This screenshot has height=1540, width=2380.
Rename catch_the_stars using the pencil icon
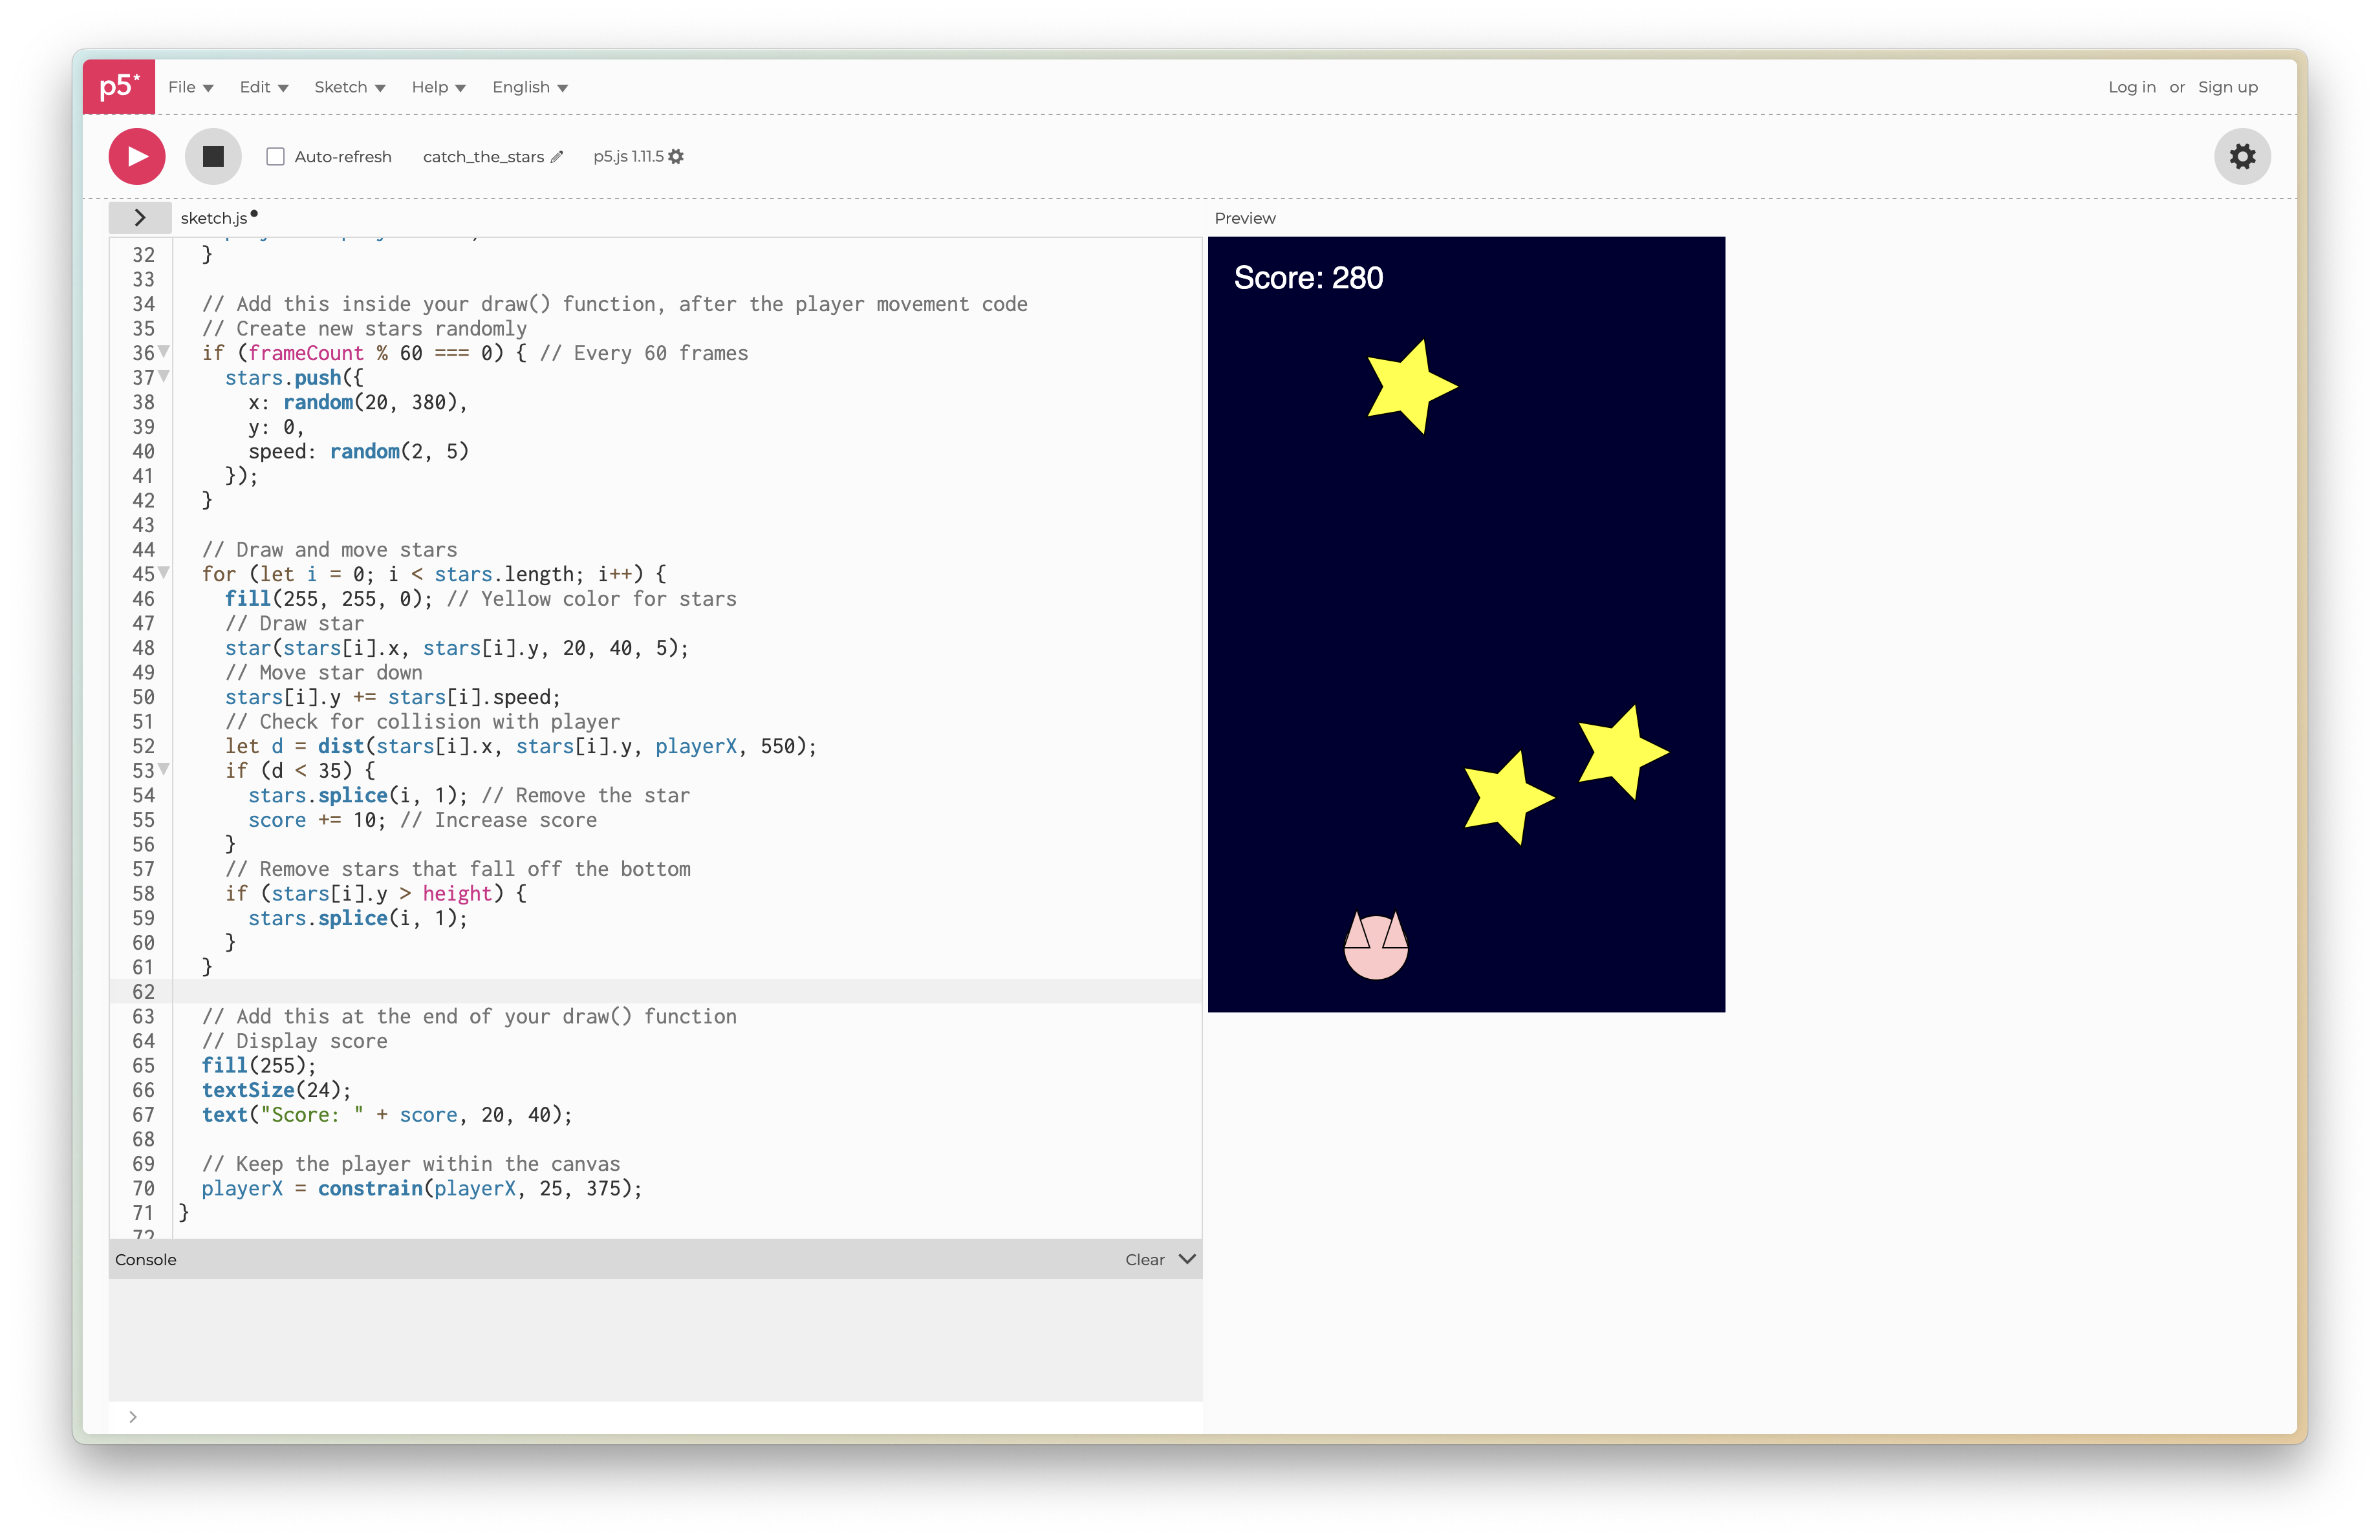tap(556, 157)
